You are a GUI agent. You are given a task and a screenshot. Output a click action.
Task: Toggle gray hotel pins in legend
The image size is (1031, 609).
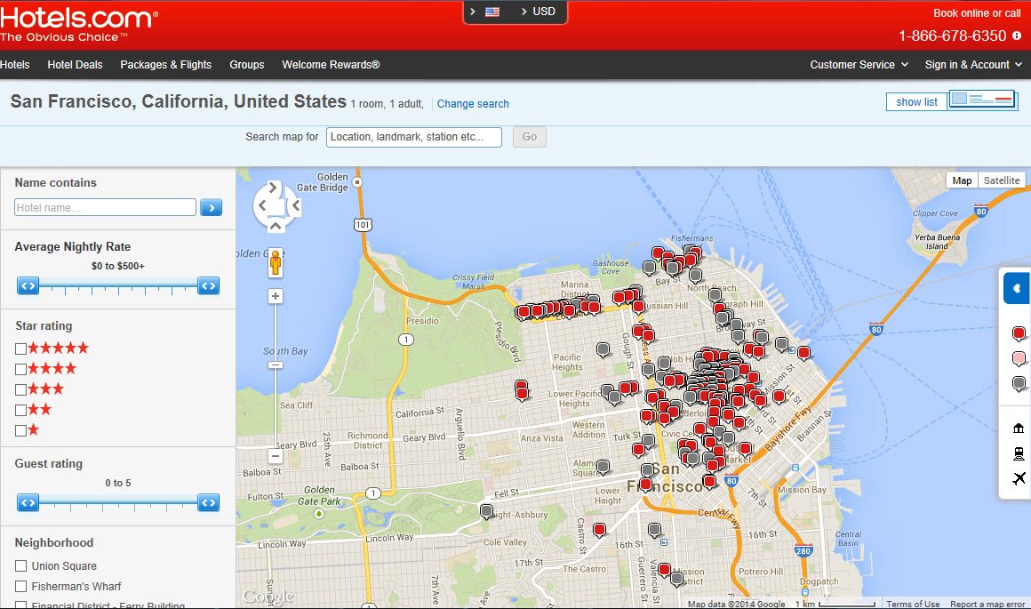tap(1019, 384)
